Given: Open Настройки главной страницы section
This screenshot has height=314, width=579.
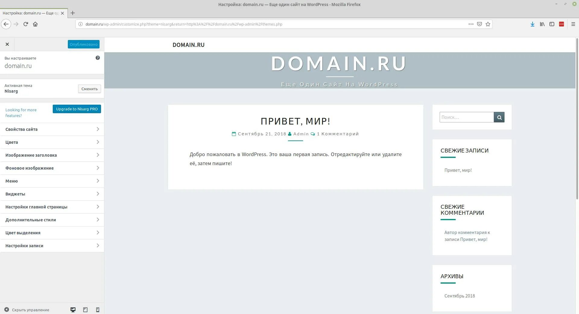Looking at the screenshot, I should [52, 207].
